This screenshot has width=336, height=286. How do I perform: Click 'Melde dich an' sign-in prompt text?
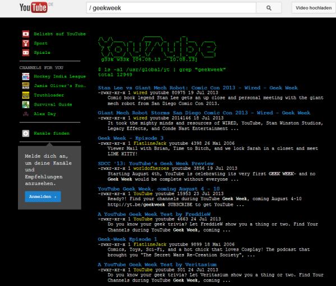(48, 170)
